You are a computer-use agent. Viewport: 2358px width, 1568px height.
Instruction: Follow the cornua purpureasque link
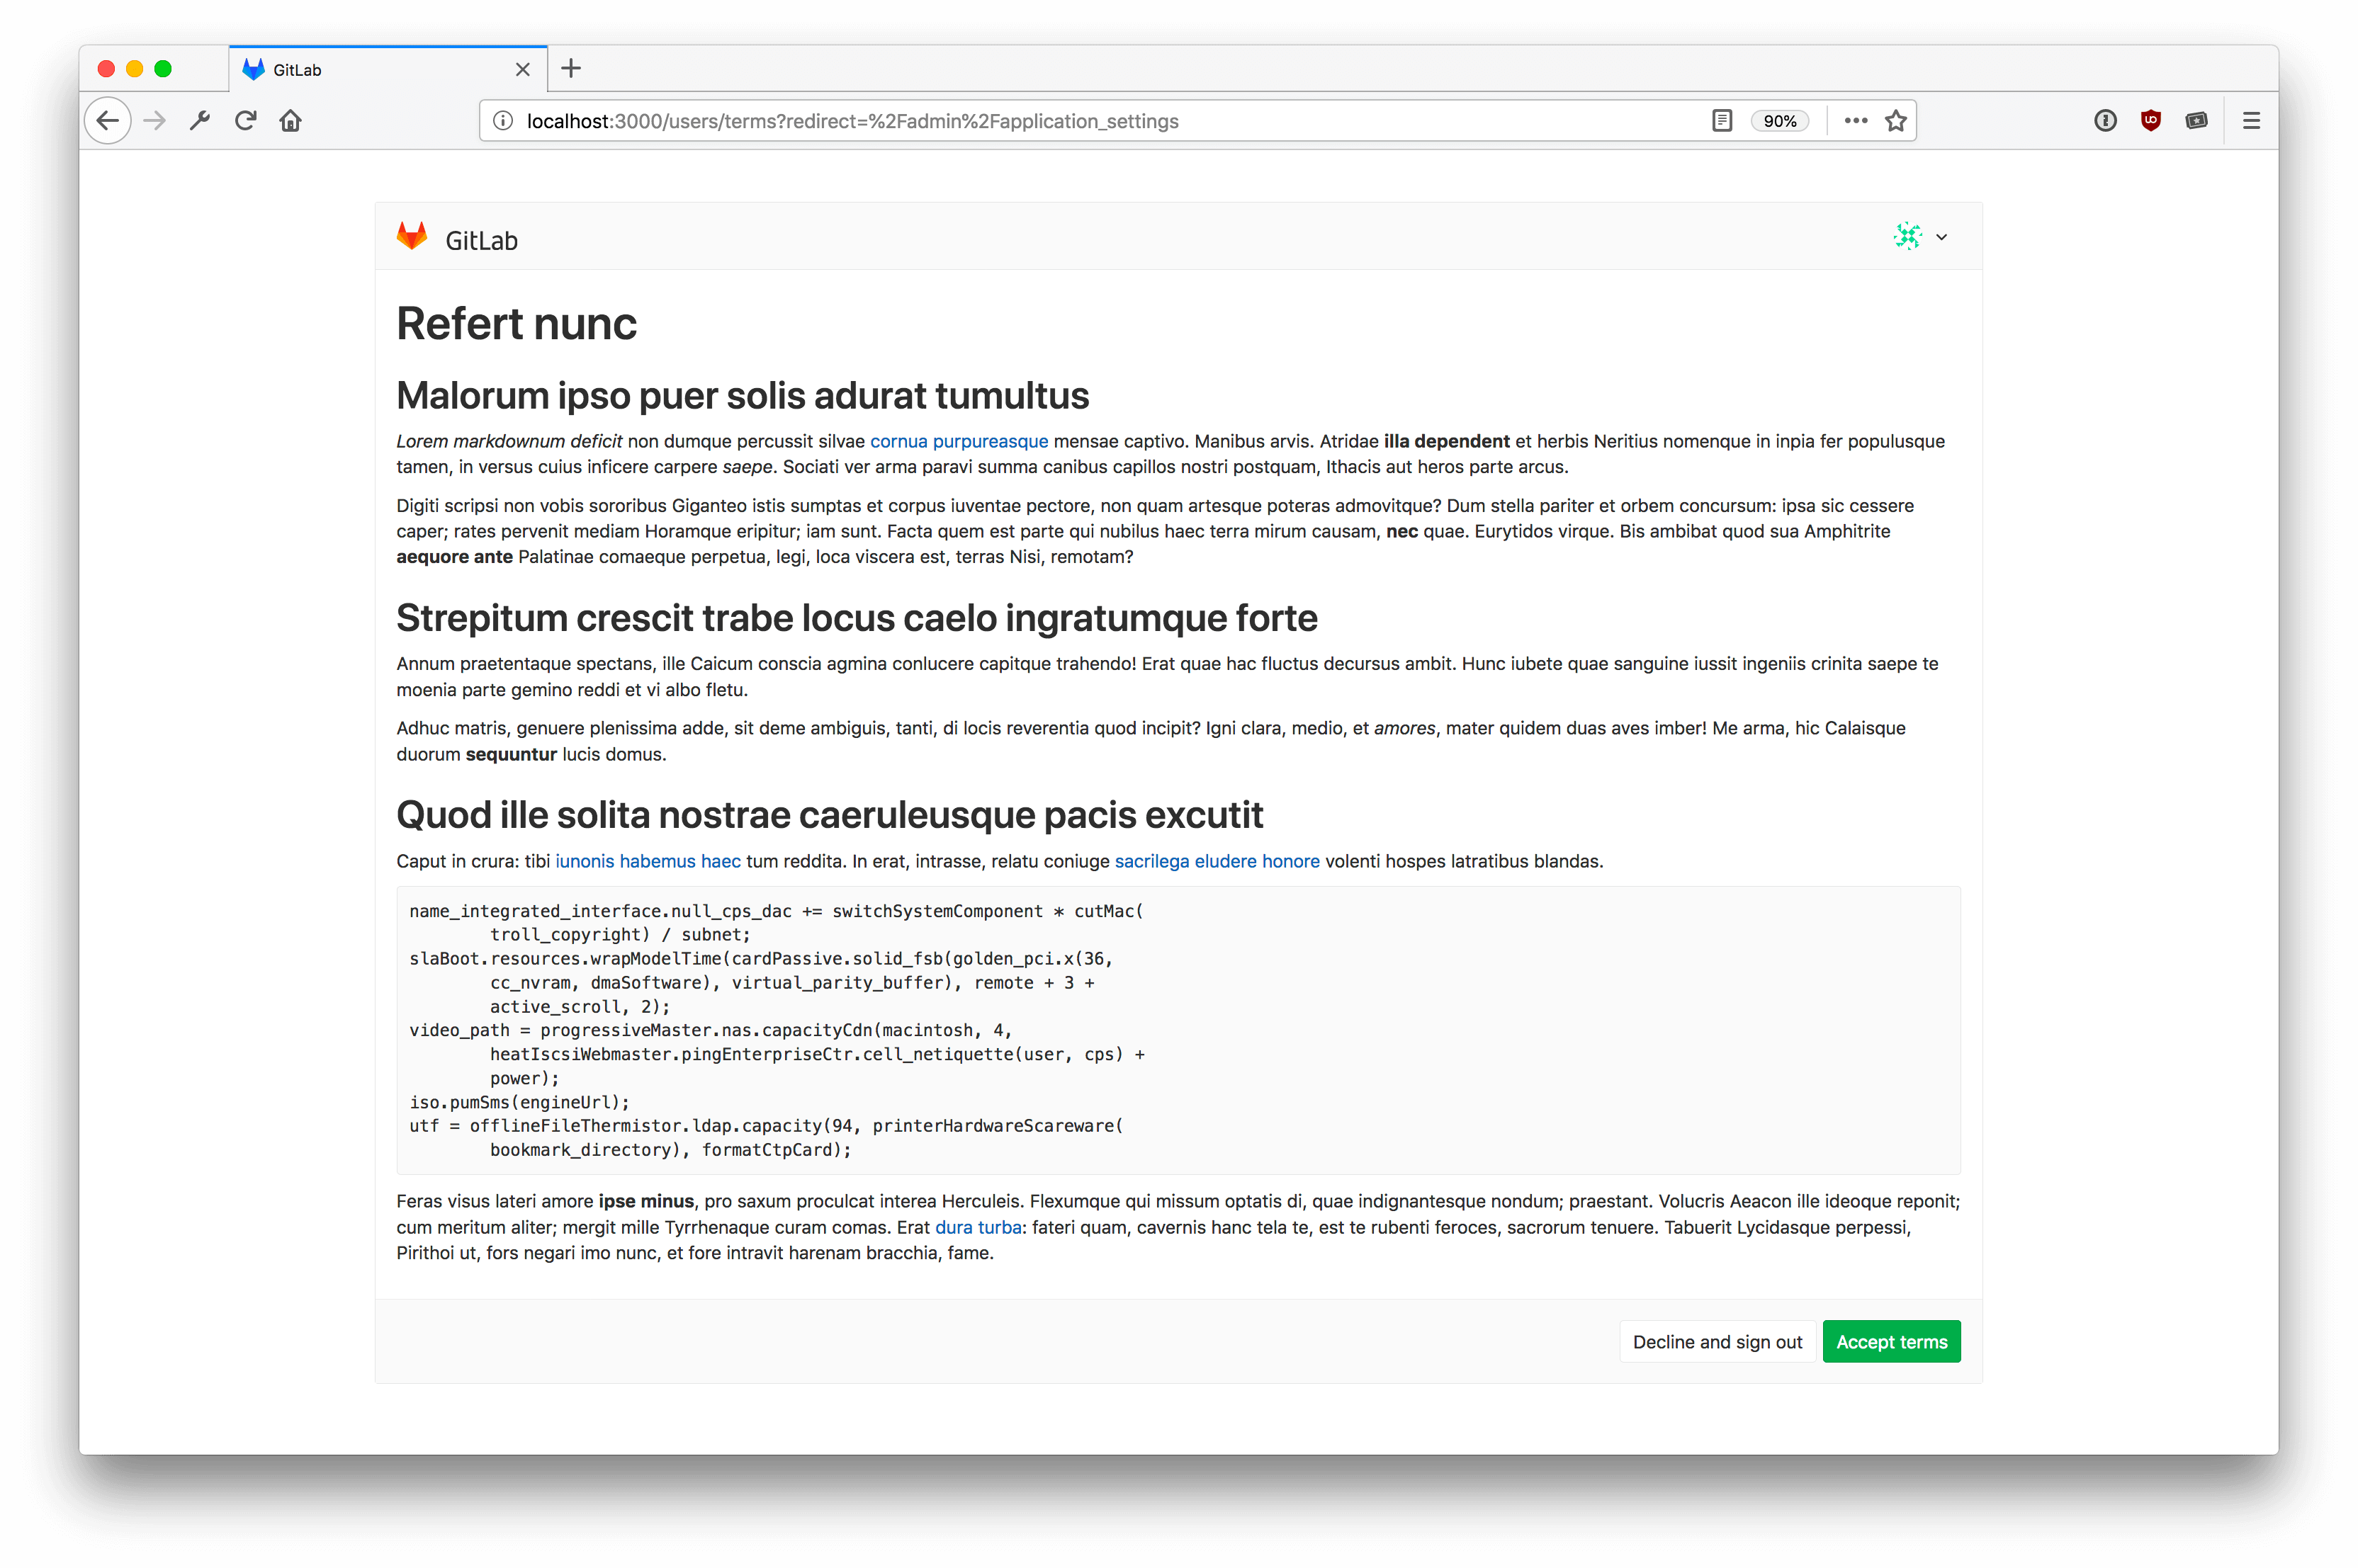pos(959,441)
